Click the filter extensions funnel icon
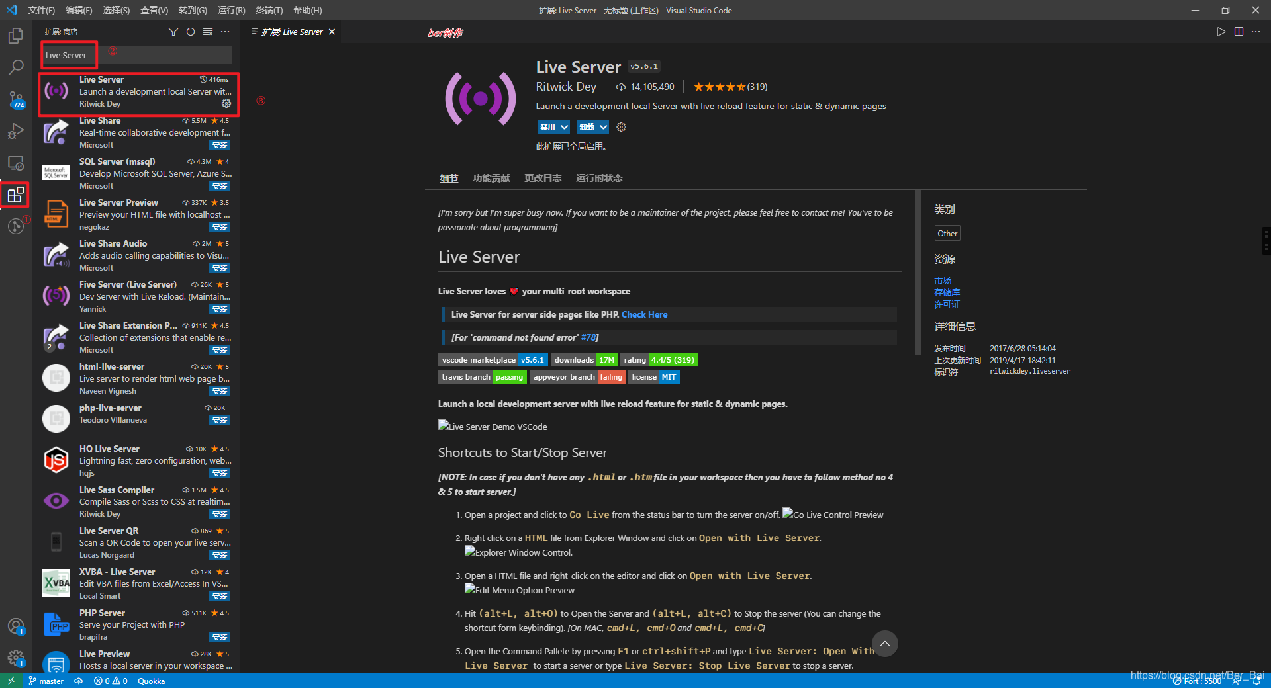Image resolution: width=1271 pixels, height=688 pixels. point(173,31)
